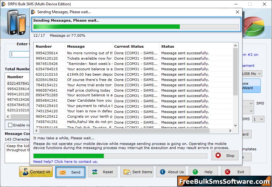Click the Number header in background list
The image size is (272, 187).
tap(15, 77)
